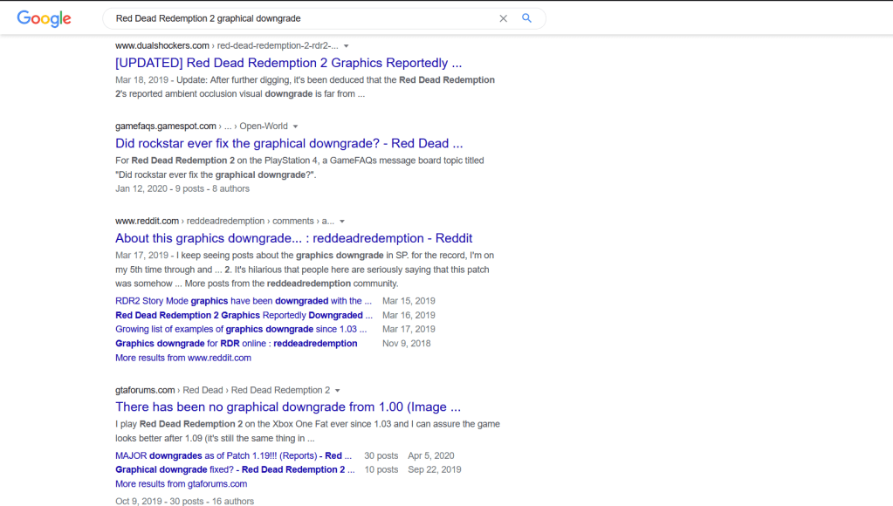Open 'Graphical downgrade fixed?' gtaforums sublink

coord(235,469)
